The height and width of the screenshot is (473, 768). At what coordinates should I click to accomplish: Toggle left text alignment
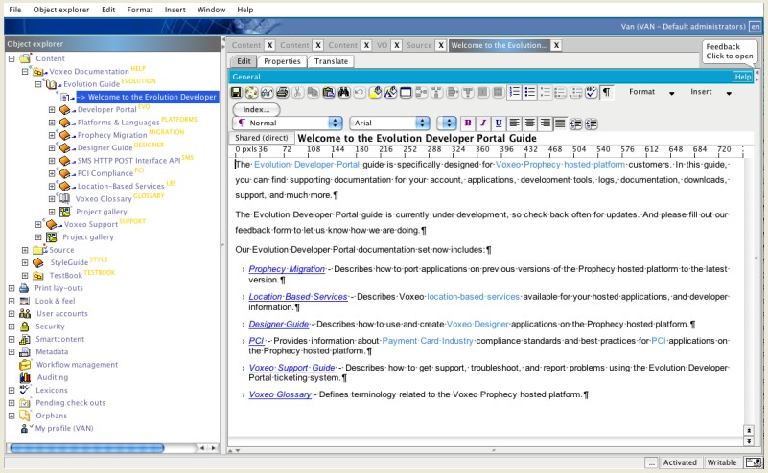[x=514, y=124]
